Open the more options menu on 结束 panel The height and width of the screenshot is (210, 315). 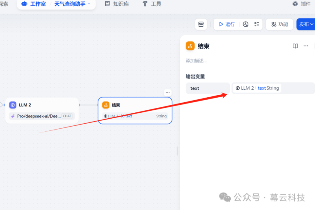pos(306,46)
